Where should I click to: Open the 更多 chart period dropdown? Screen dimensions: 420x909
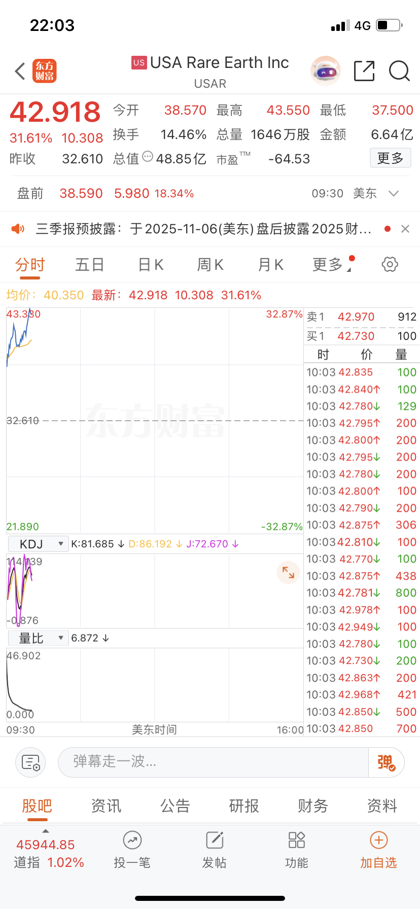point(333,264)
